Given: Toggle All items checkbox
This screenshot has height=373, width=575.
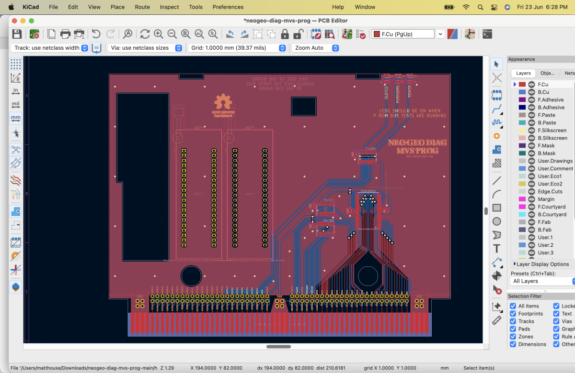Looking at the screenshot, I should 513,306.
